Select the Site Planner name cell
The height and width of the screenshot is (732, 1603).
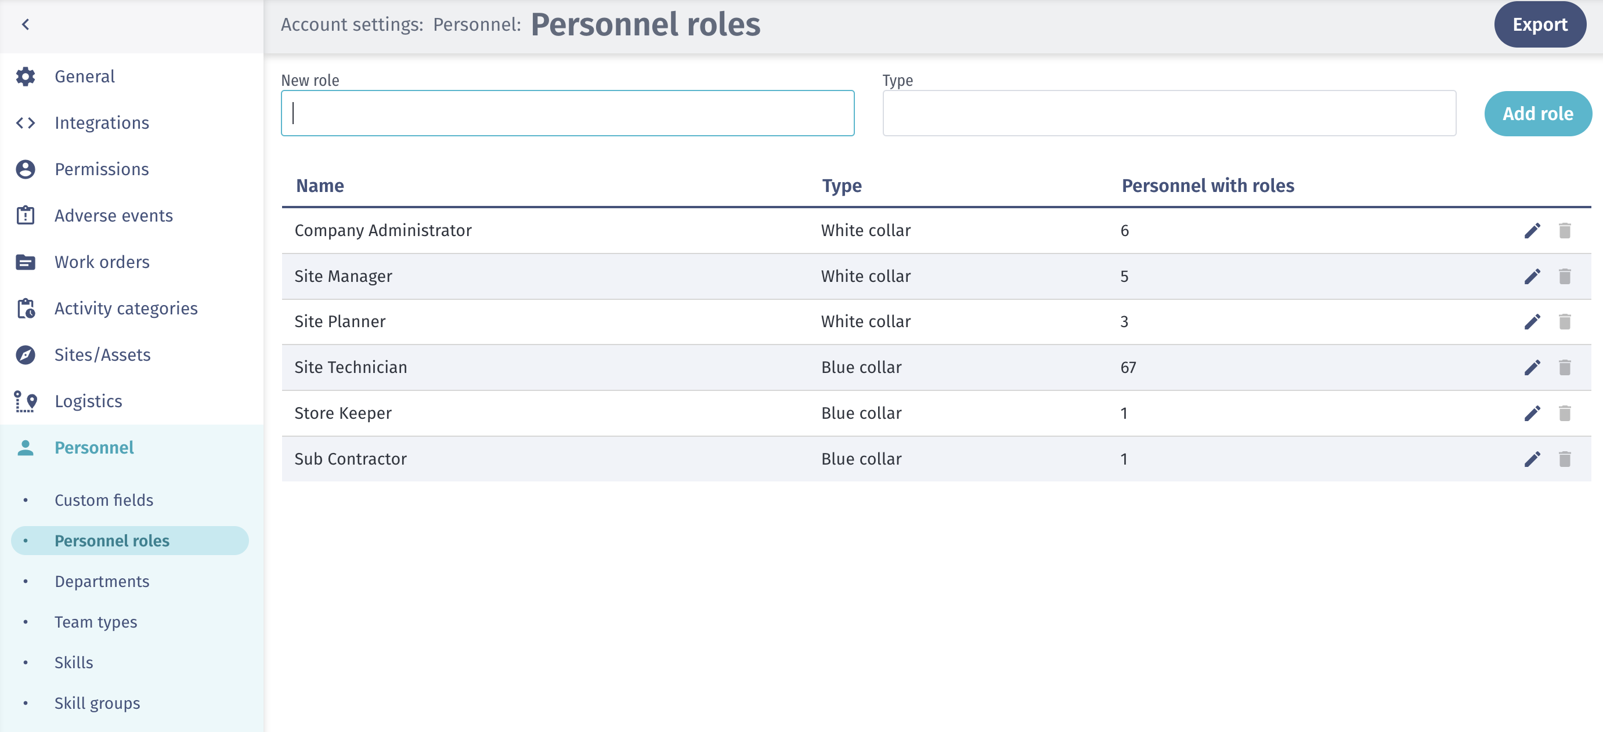340,321
